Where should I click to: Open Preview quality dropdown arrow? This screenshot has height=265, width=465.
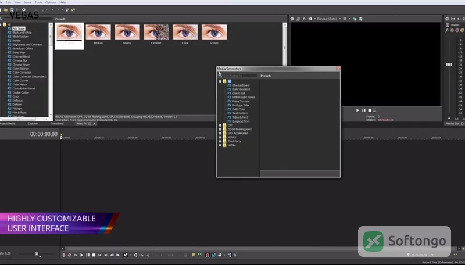pos(340,19)
